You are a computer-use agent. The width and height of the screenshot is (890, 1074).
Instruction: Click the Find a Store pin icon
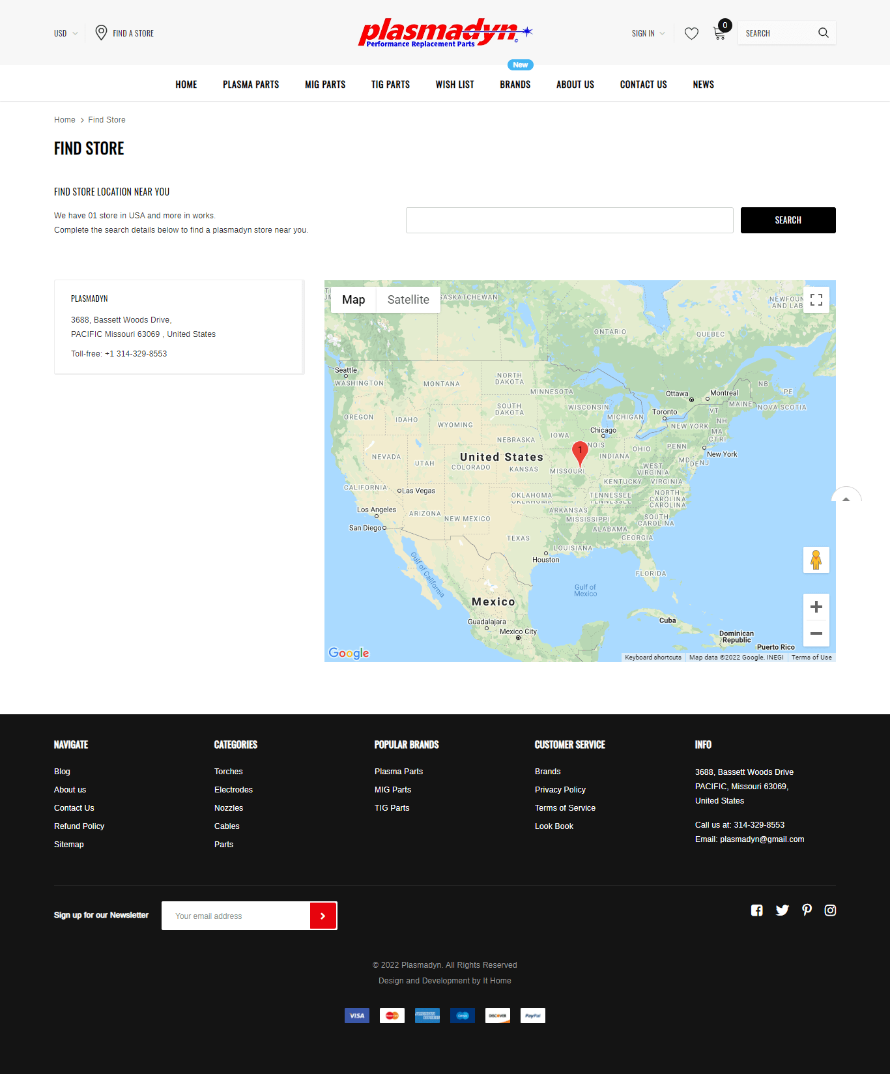[101, 33]
